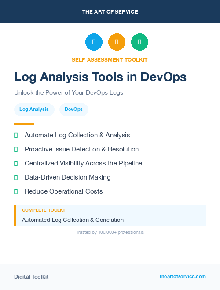Image resolution: width=220 pixels, height=290 pixels.
Task: Click the Complete Toolkit heading
Action: [x=44, y=210]
